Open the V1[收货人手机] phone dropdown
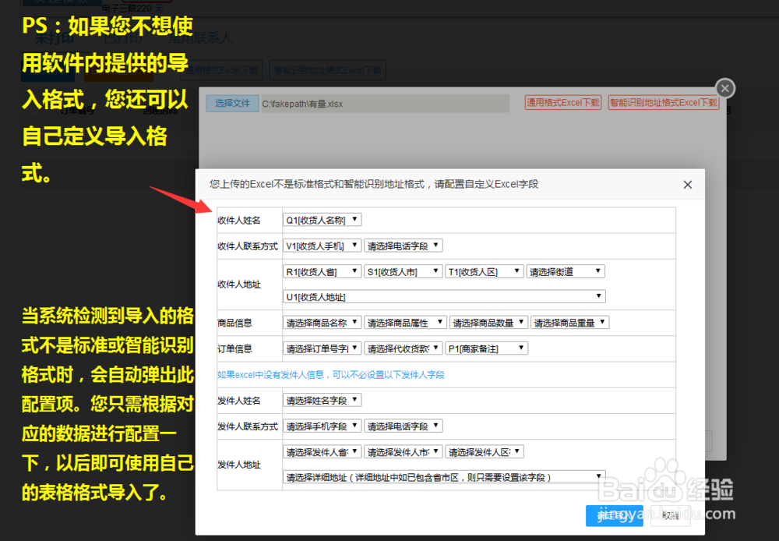 [322, 245]
